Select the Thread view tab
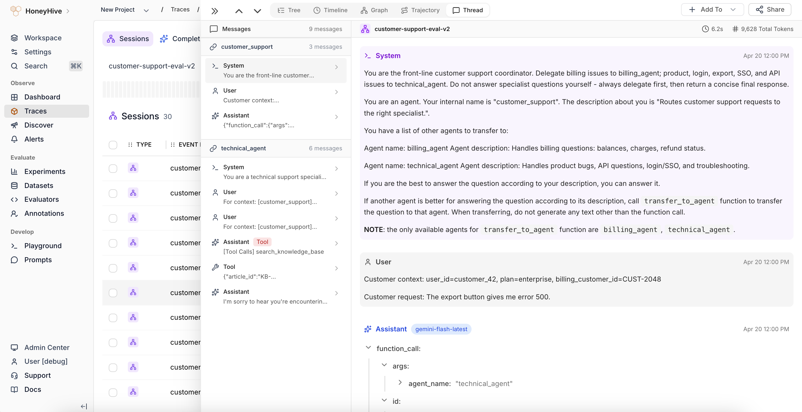 click(x=468, y=10)
